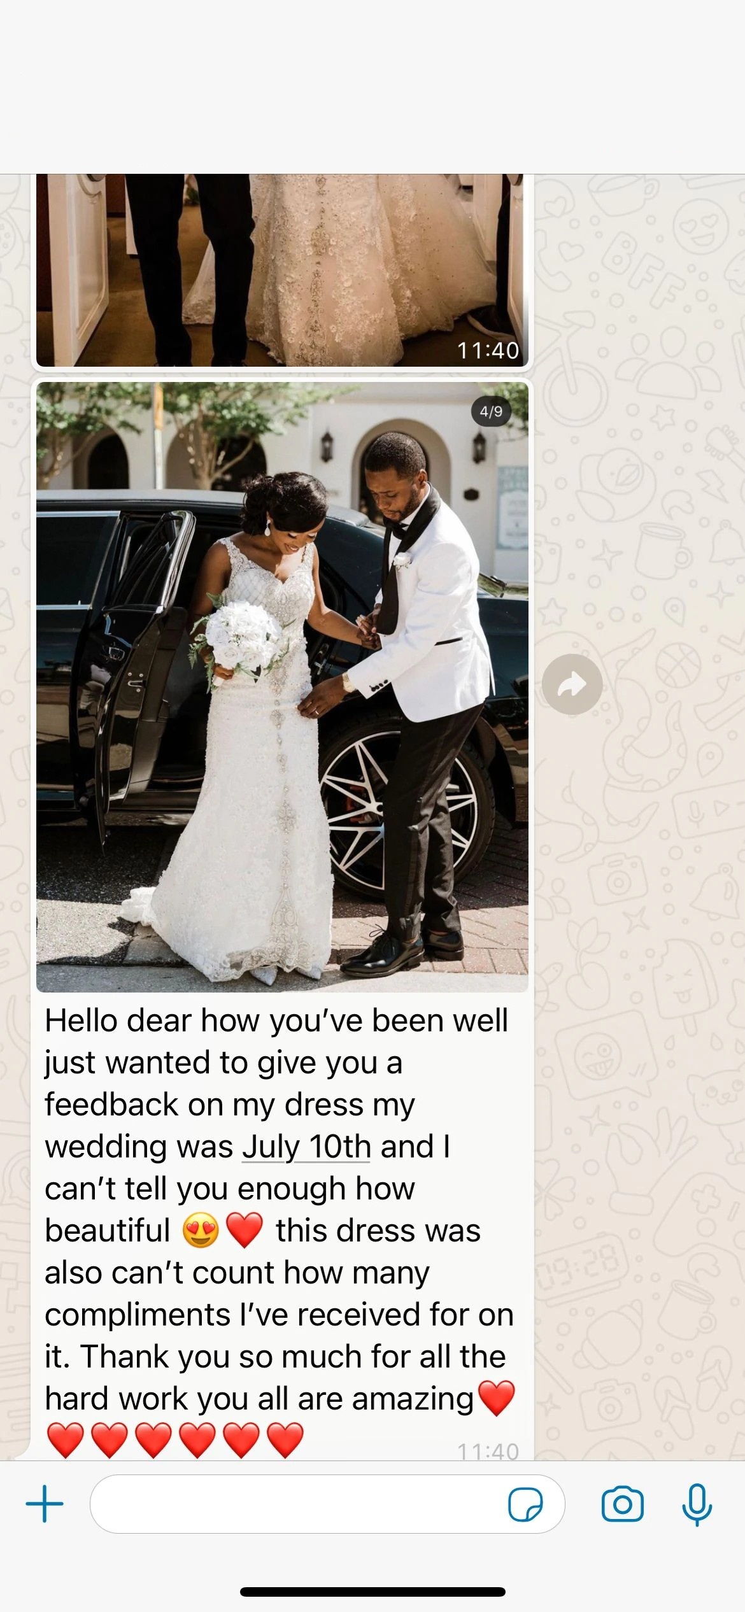The image size is (745, 1612).
Task: Open the camera from chat bar
Action: pyautogui.click(x=622, y=1504)
